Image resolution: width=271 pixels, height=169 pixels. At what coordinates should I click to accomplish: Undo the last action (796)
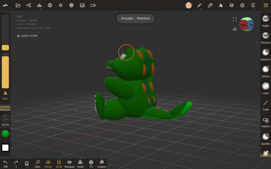click(x=5, y=164)
